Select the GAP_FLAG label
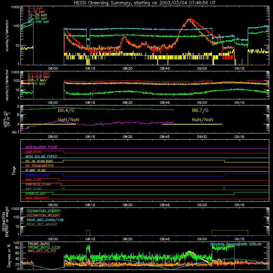 33,152
